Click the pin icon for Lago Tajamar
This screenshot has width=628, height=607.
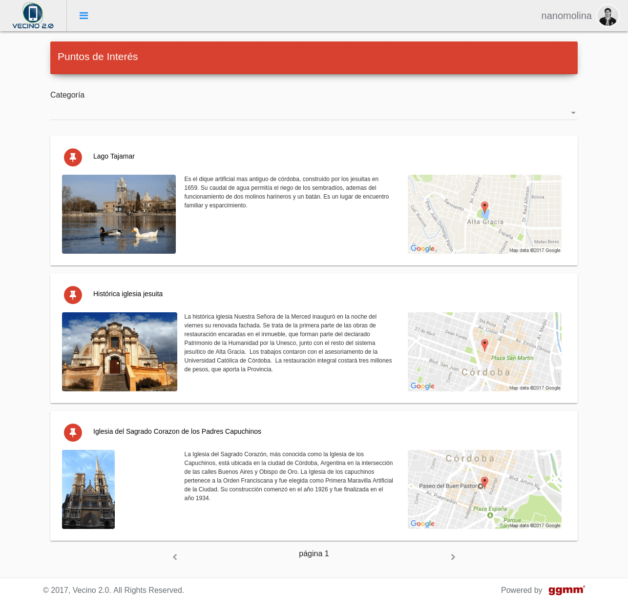point(73,157)
